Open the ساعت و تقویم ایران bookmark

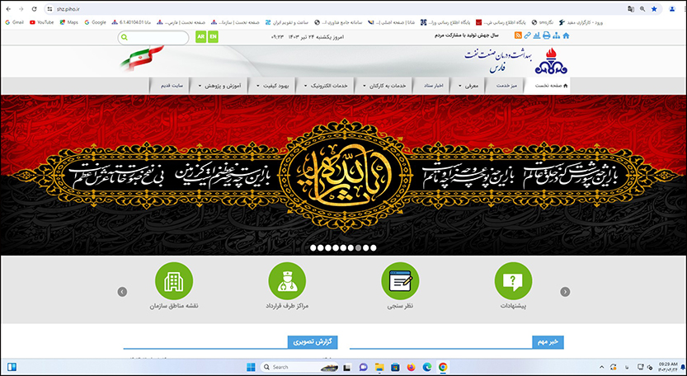click(287, 22)
